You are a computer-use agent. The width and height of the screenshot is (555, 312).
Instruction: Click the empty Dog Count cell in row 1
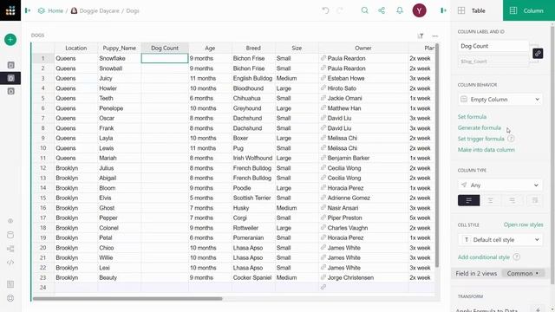click(165, 58)
